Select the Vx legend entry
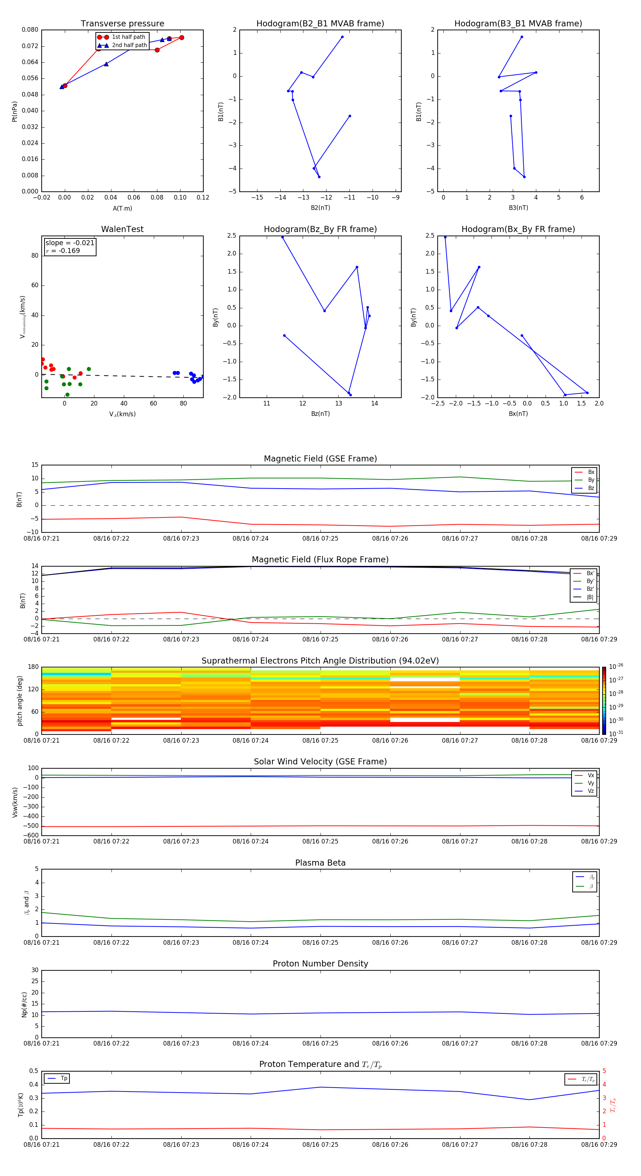The image size is (641, 1176). (x=584, y=775)
